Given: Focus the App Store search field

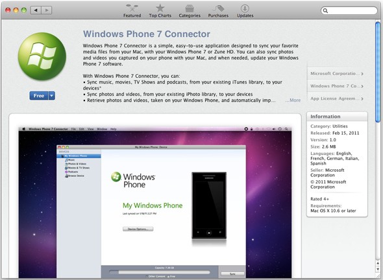Looking at the screenshot, I should coord(349,10).
